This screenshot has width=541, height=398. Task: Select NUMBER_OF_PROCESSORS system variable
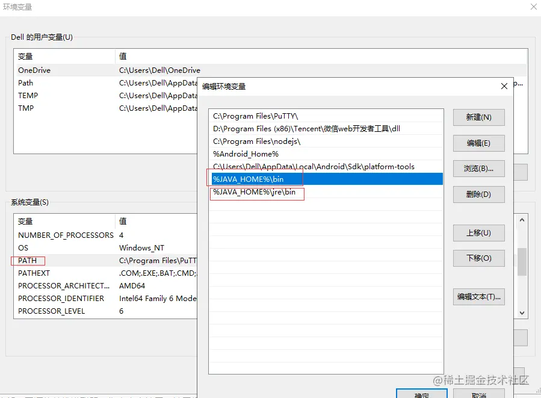[x=107, y=235]
